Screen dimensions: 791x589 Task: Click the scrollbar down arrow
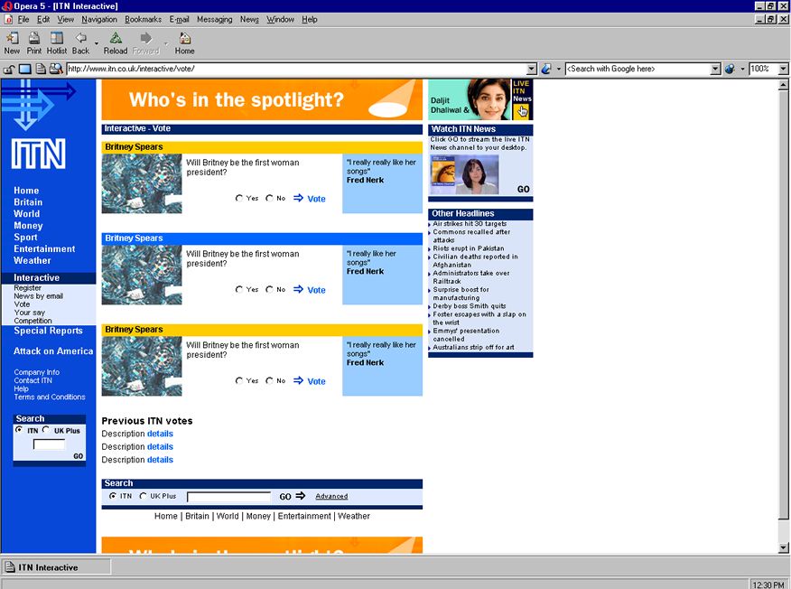pyautogui.click(x=783, y=547)
